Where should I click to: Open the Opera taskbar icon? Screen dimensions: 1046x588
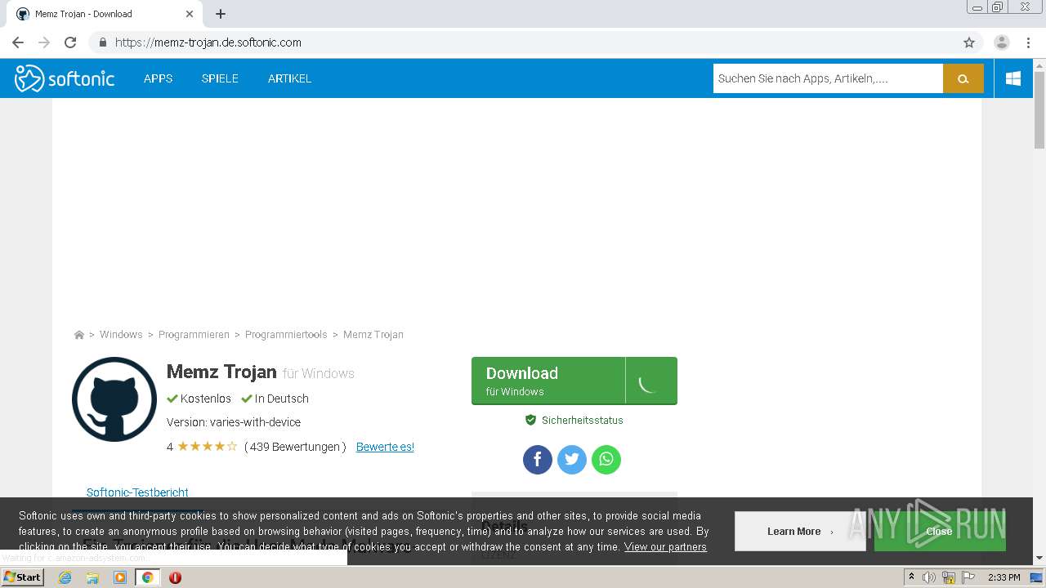175,577
